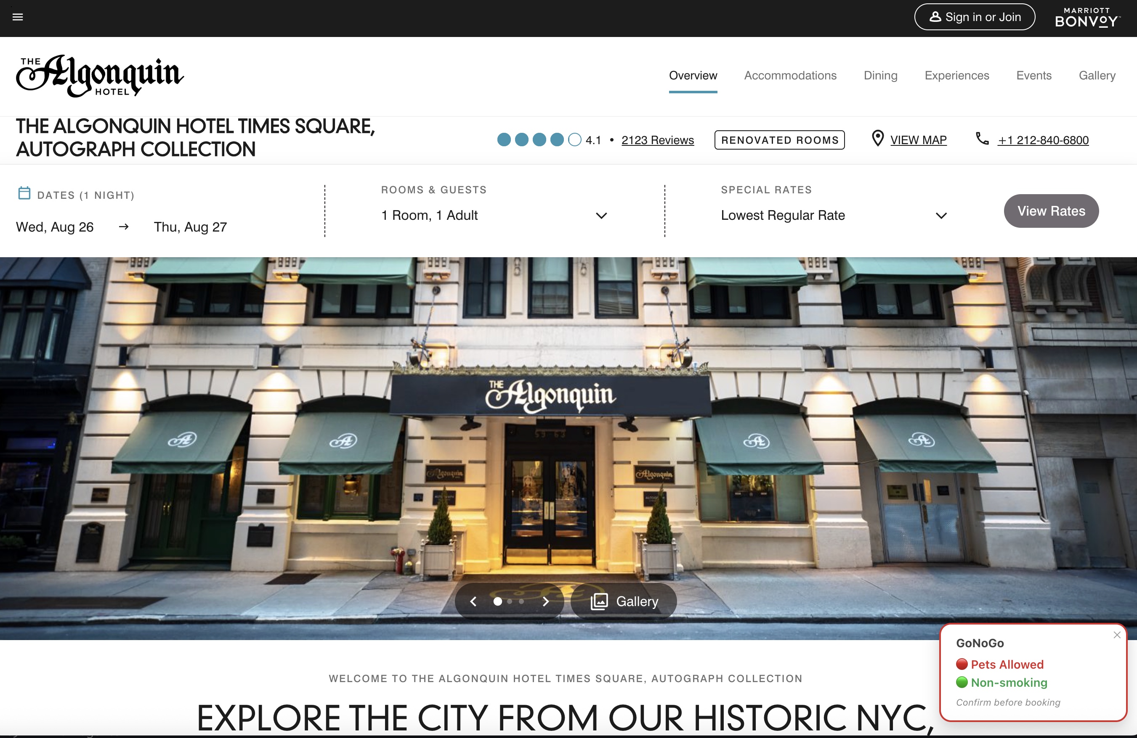Click The Algonquin Hotel logo
Image resolution: width=1137 pixels, height=738 pixels.
click(99, 75)
